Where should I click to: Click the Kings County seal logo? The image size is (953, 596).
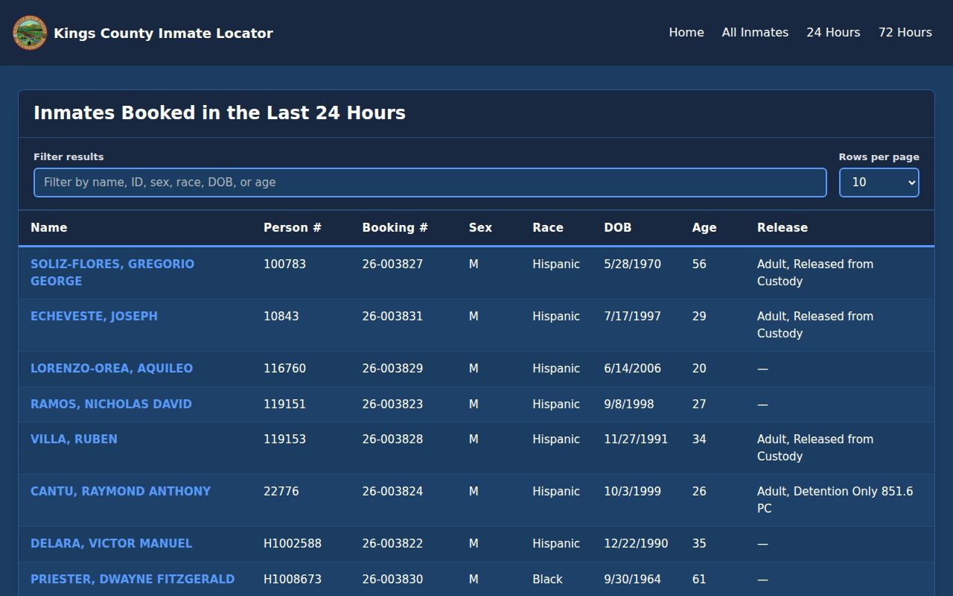30,33
